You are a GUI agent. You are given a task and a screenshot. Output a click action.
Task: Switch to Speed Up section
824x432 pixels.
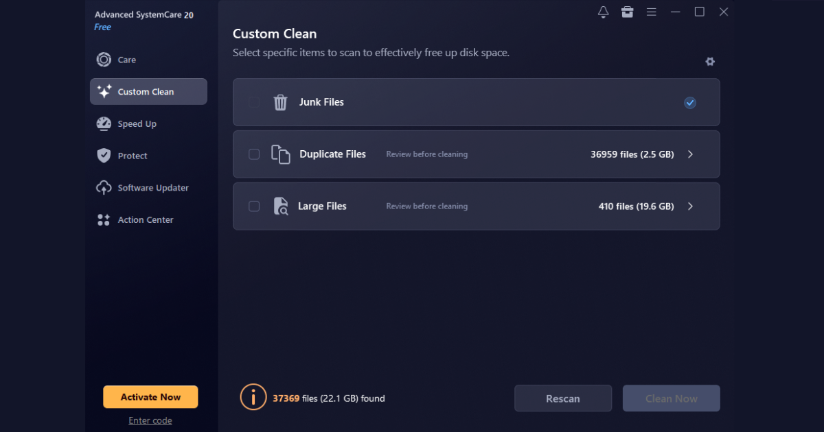148,123
